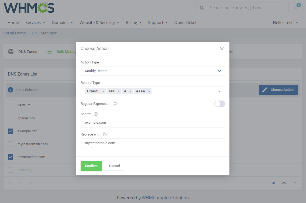Screen dimensions: 306x203
Task: Open the Hello, Test! account dropdown
Action: [286, 22]
